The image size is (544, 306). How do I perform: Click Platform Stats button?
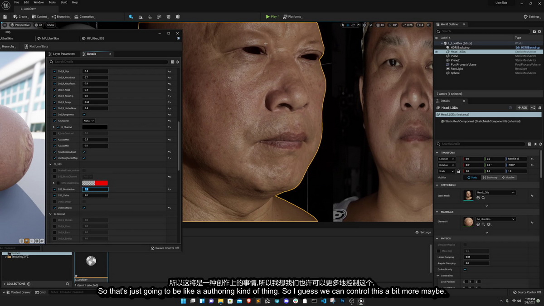(36, 46)
